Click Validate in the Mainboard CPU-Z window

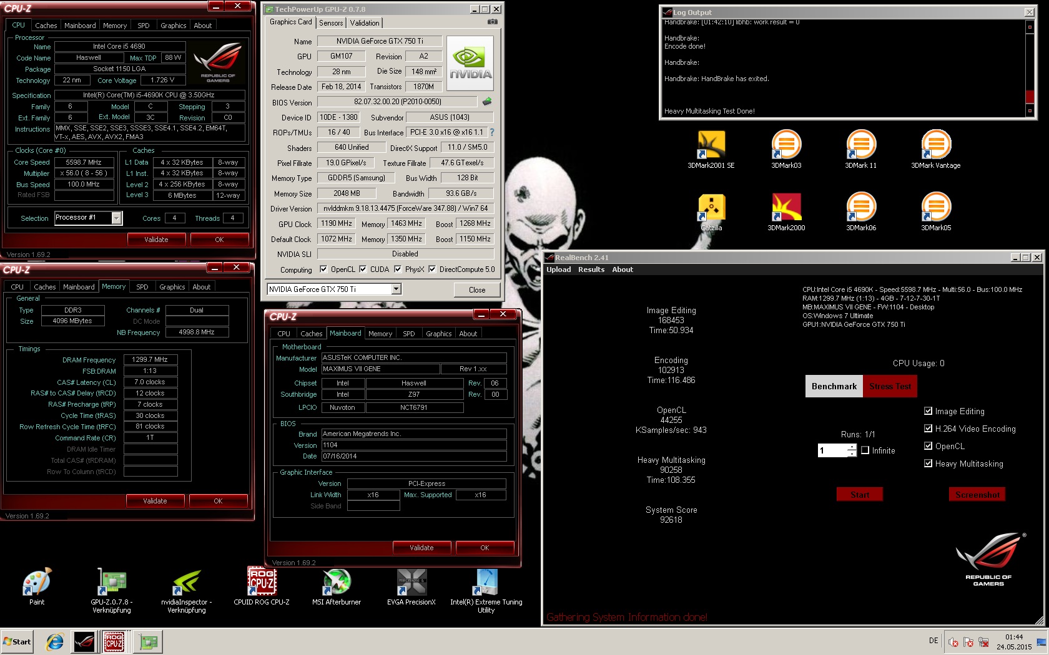tap(421, 548)
